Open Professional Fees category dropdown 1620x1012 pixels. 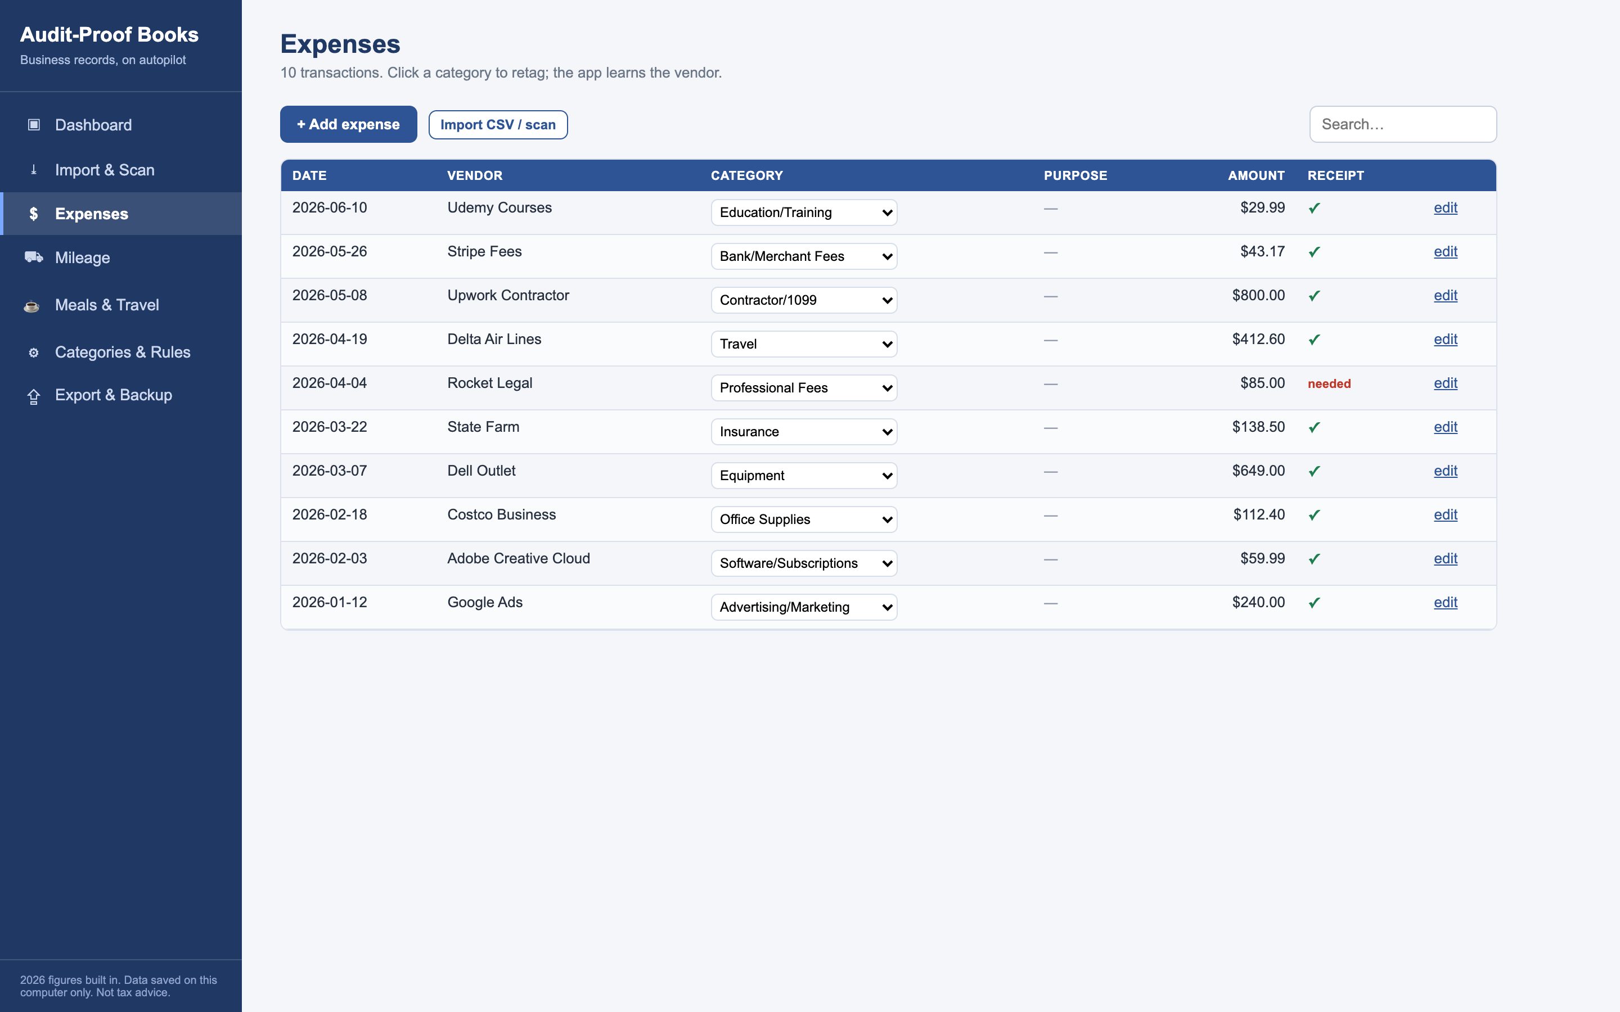pyautogui.click(x=804, y=387)
